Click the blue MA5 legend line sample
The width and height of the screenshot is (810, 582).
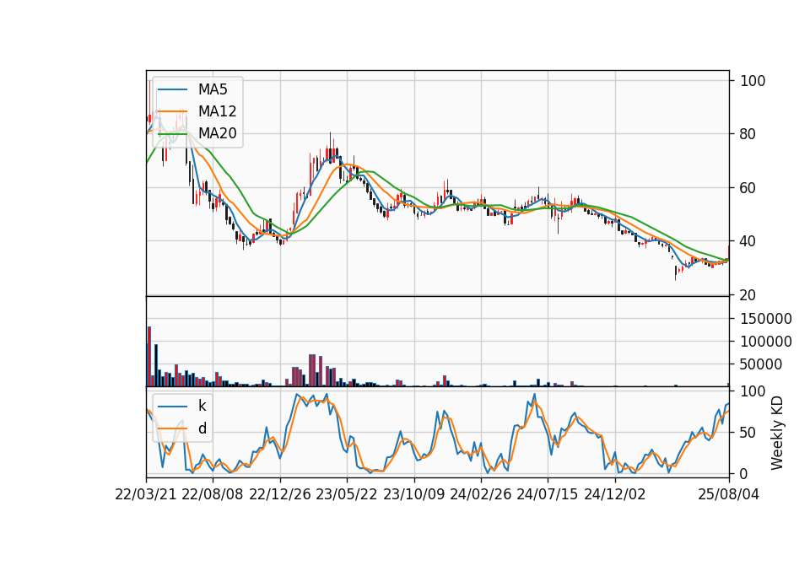tap(172, 90)
